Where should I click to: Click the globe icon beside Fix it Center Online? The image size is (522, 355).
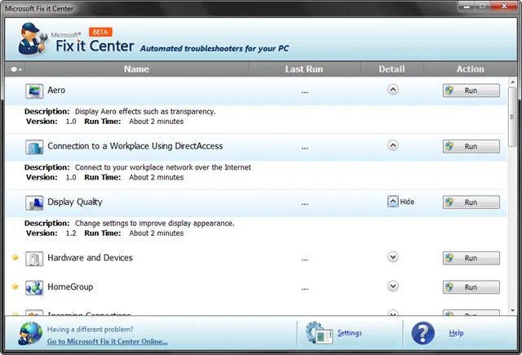[30, 333]
